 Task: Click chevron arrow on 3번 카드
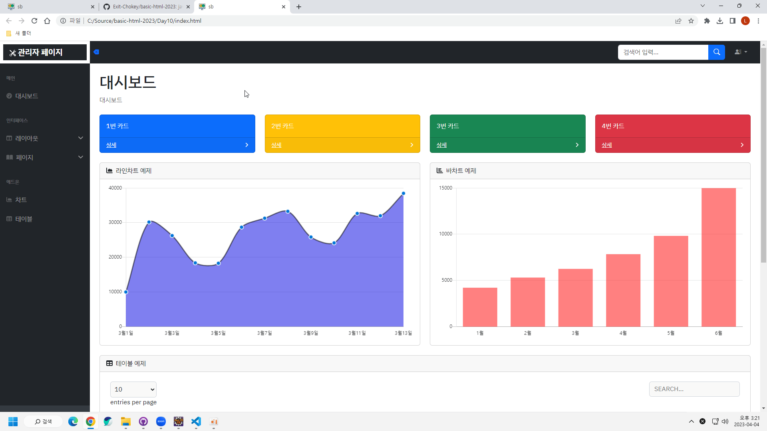(577, 145)
